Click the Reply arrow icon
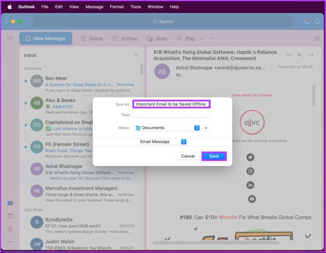 click(x=289, y=55)
